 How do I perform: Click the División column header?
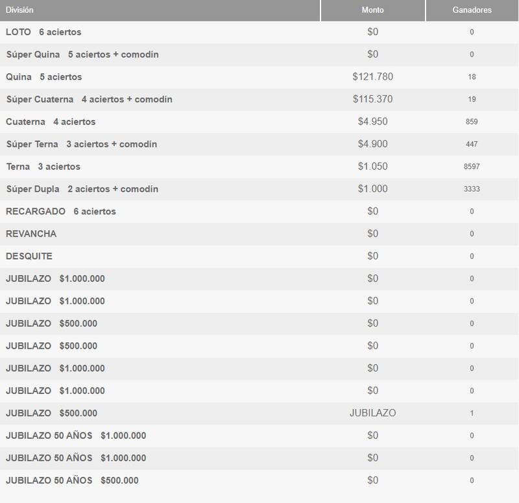(19, 11)
